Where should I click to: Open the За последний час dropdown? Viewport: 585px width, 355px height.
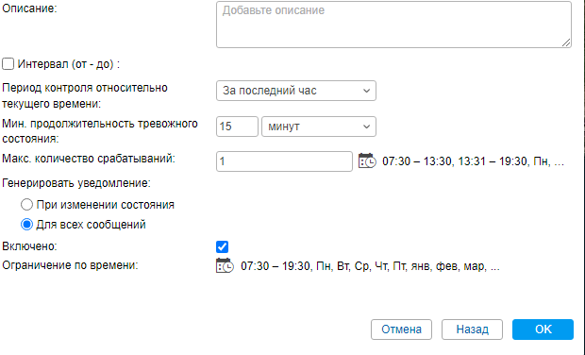[296, 91]
